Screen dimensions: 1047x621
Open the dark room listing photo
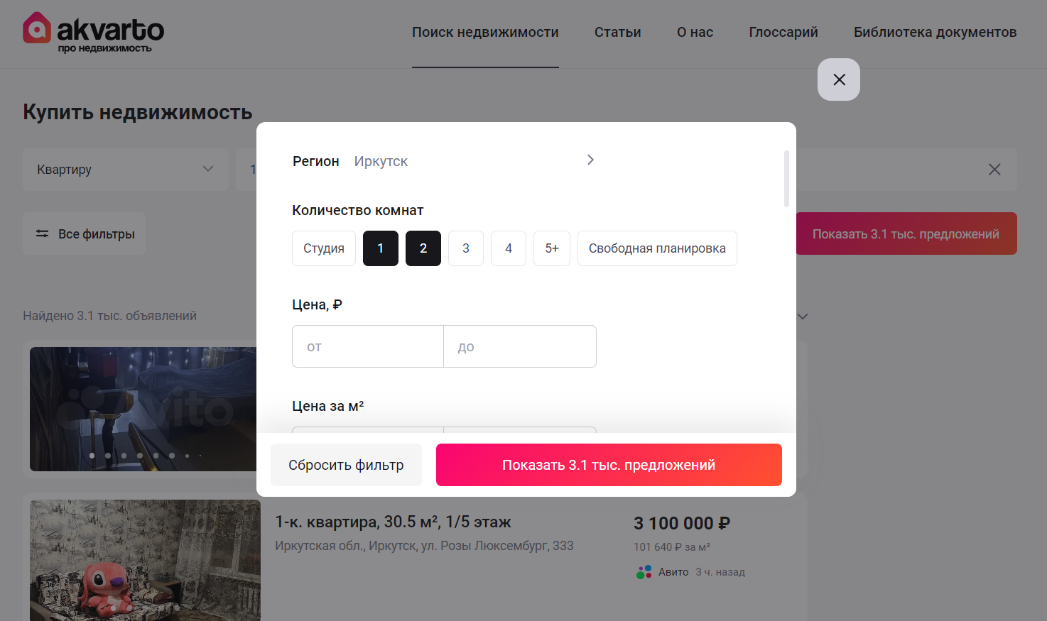[143, 409]
